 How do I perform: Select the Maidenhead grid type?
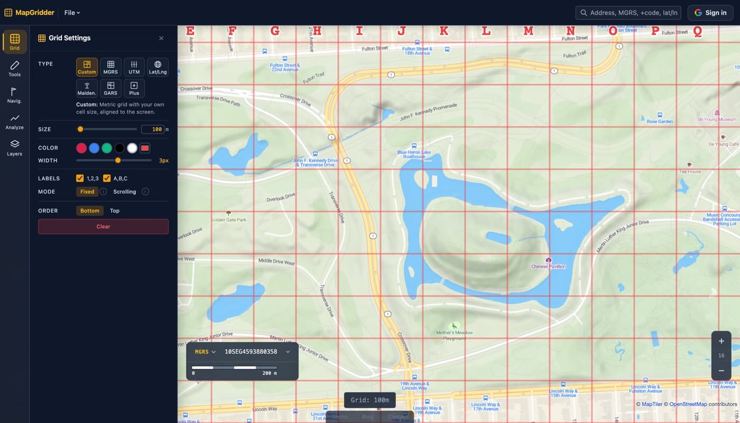87,88
